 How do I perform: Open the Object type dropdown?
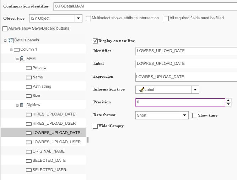79,19
